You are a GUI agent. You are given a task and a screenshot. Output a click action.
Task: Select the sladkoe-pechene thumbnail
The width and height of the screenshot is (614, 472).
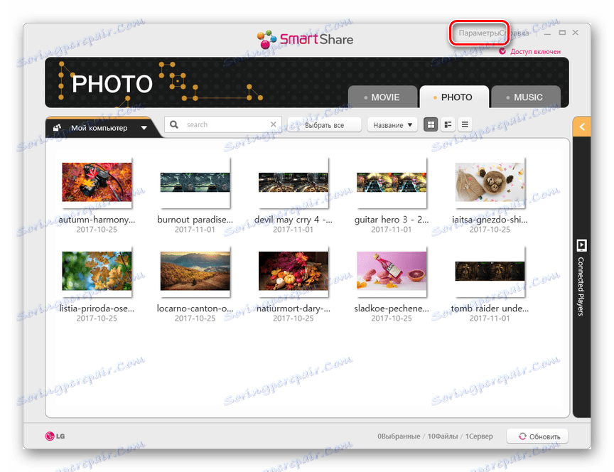click(x=392, y=272)
